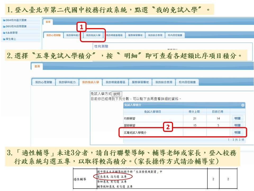Screen dimensions: 254x191
Task: Expand the S系統管理 sidebar folder
Action: [12, 33]
